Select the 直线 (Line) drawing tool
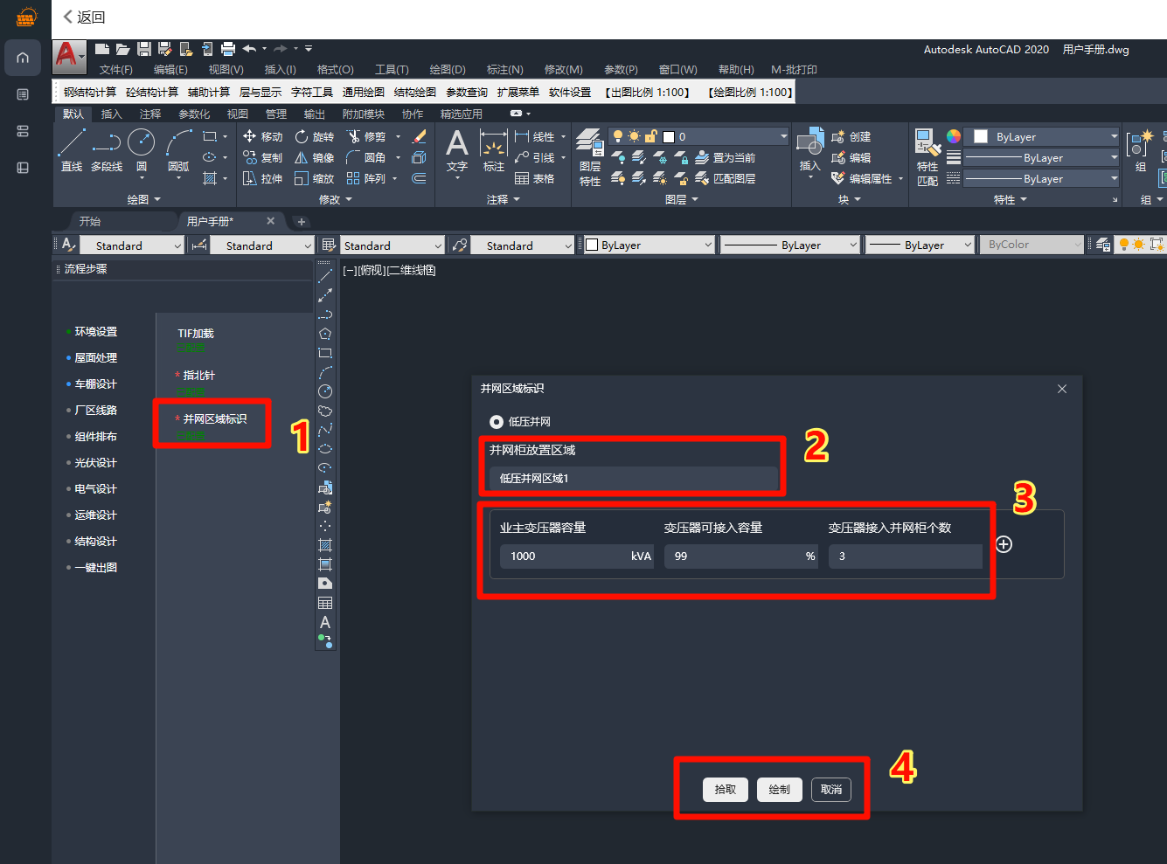 [x=72, y=149]
